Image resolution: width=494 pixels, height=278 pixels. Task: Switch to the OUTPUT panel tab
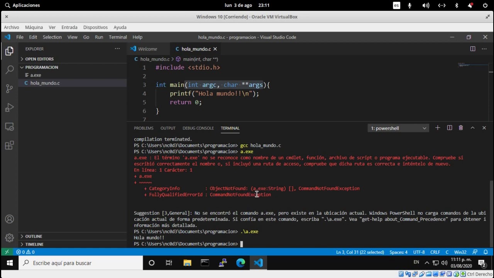[168, 128]
